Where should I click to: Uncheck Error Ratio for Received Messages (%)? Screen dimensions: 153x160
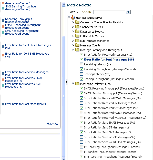(81, 55)
